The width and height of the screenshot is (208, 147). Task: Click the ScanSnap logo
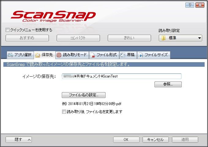[x=53, y=16]
